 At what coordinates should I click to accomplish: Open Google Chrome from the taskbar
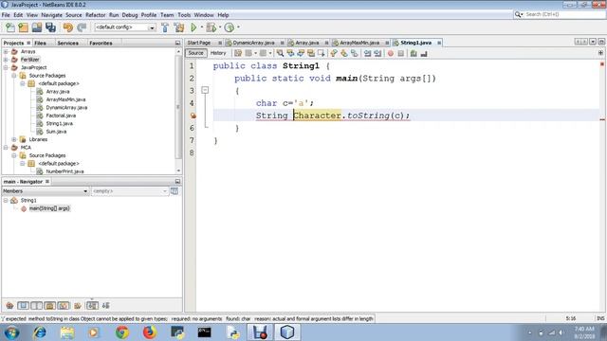point(122,332)
